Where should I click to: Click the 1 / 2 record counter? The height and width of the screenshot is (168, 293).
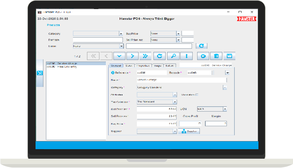point(77,56)
